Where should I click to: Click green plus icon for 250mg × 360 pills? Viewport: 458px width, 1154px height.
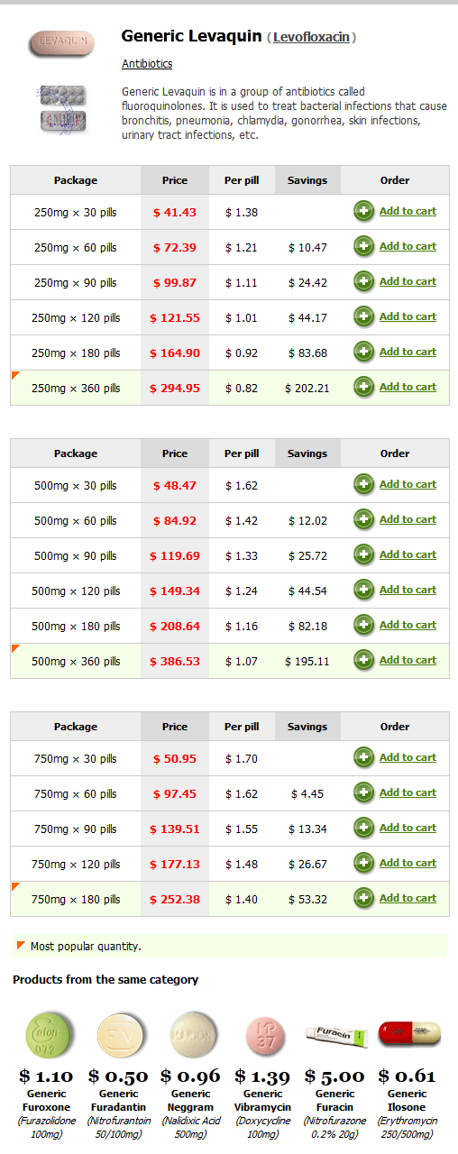(x=364, y=388)
